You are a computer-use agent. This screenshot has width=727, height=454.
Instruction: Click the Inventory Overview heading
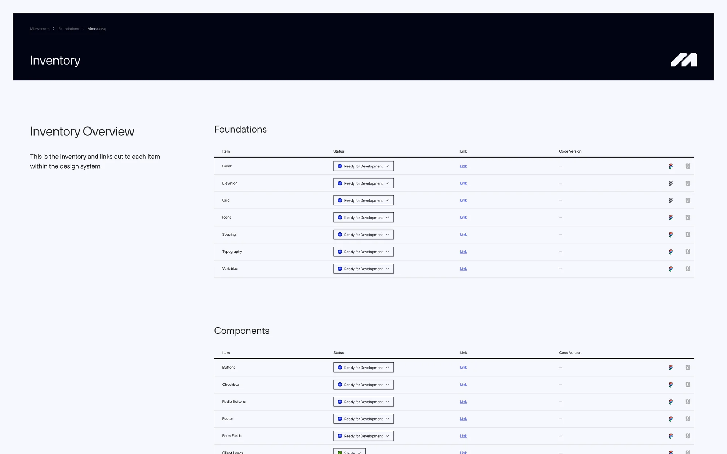pos(82,131)
